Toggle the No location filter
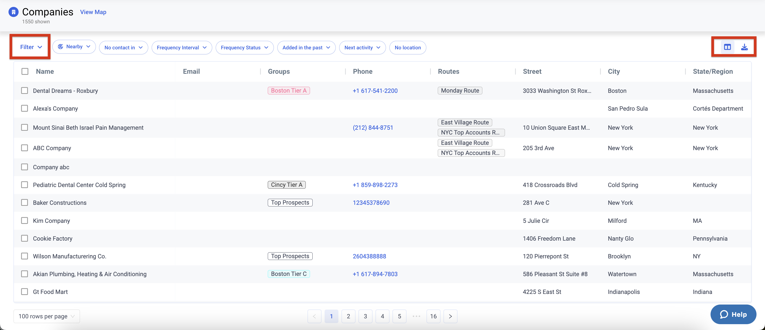Image resolution: width=765 pixels, height=330 pixels. click(408, 47)
